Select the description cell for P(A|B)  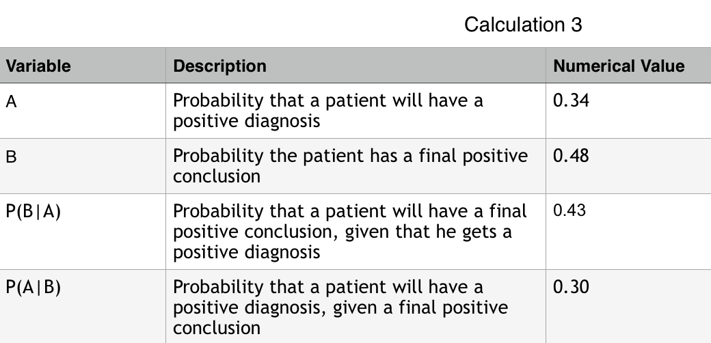coord(340,307)
